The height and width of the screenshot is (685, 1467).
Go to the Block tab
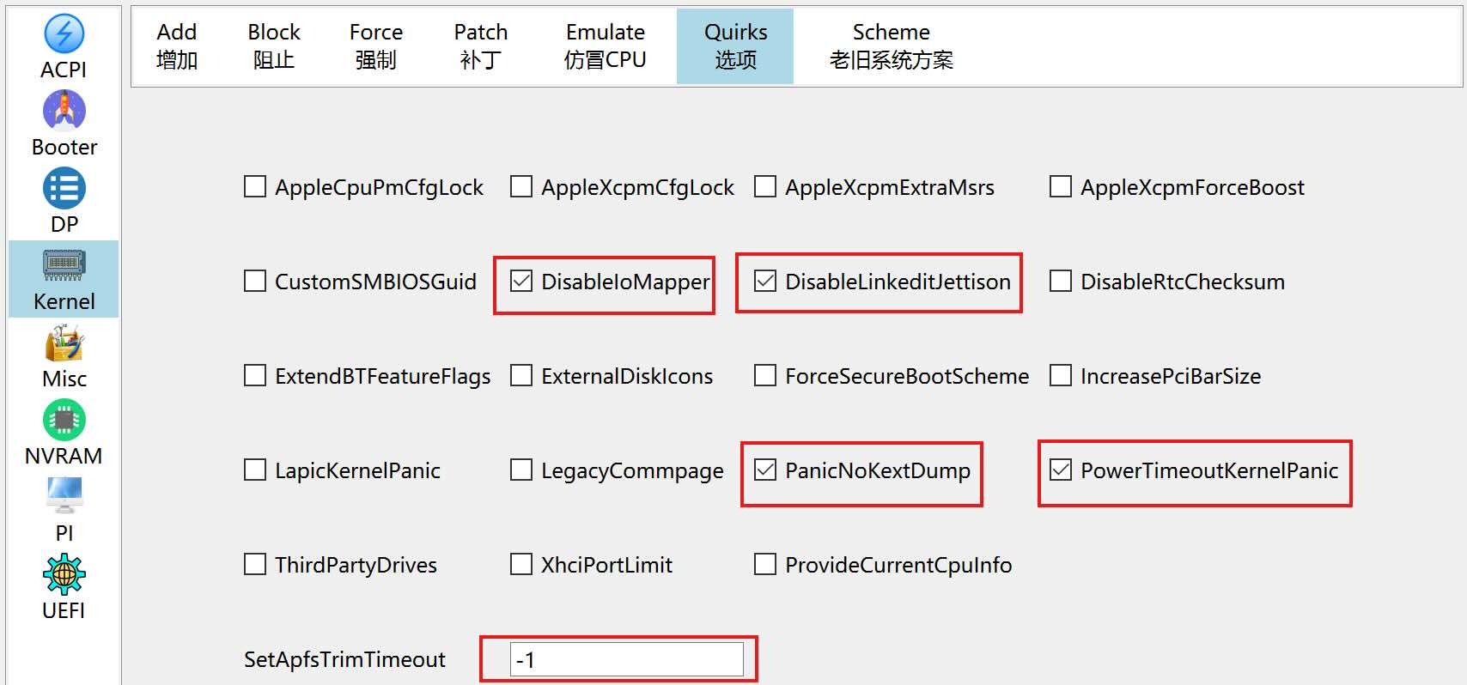(x=274, y=46)
